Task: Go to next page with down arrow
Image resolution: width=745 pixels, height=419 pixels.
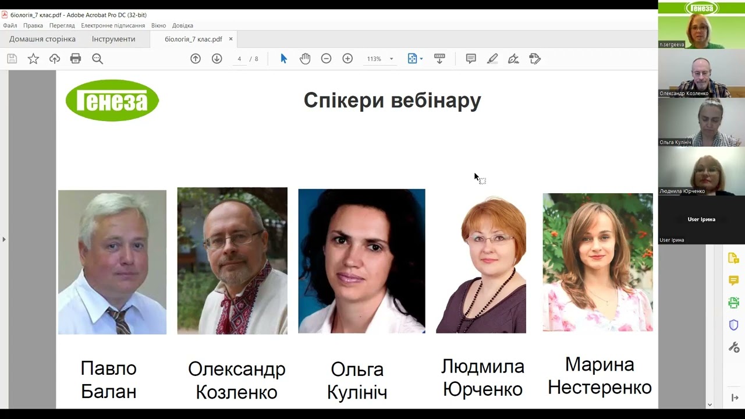Action: click(217, 59)
